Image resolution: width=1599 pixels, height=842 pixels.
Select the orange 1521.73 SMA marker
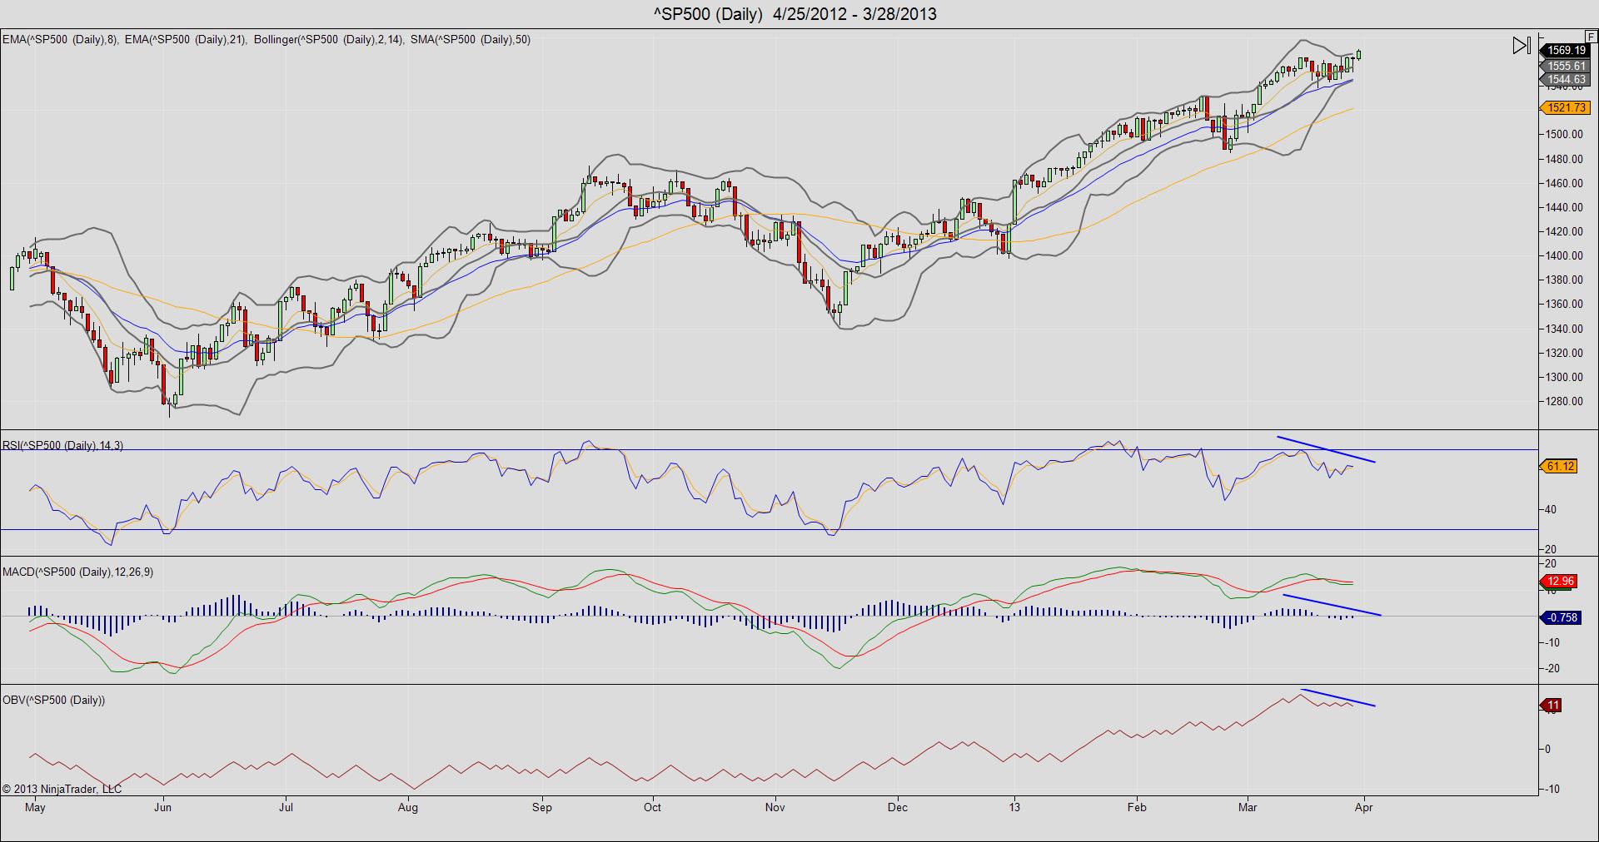tap(1566, 108)
